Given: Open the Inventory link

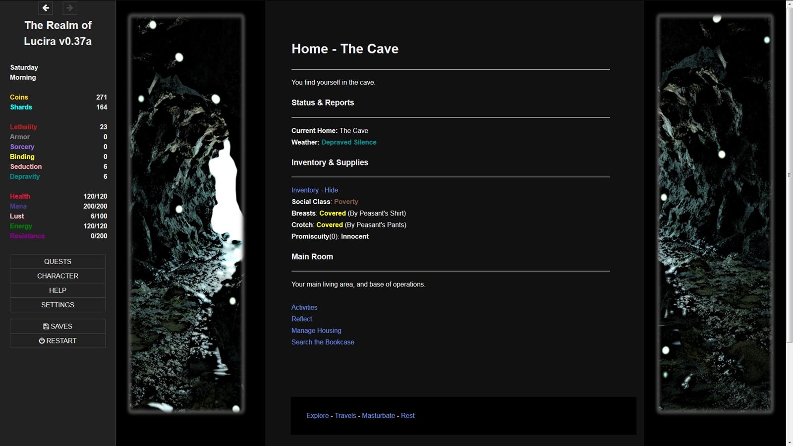Looking at the screenshot, I should coord(304,190).
